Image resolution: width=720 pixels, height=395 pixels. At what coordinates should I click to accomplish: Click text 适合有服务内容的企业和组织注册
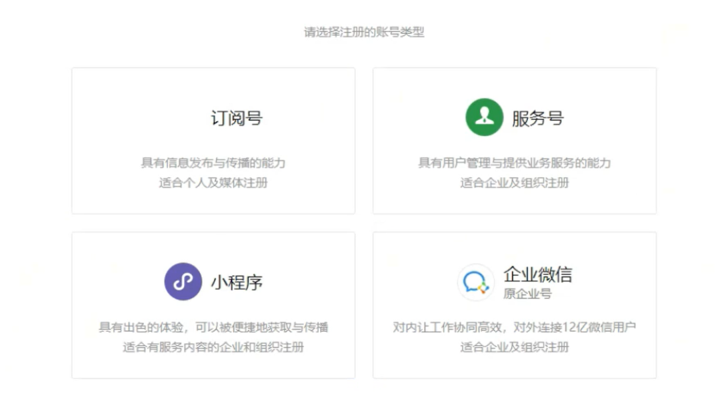[213, 347]
